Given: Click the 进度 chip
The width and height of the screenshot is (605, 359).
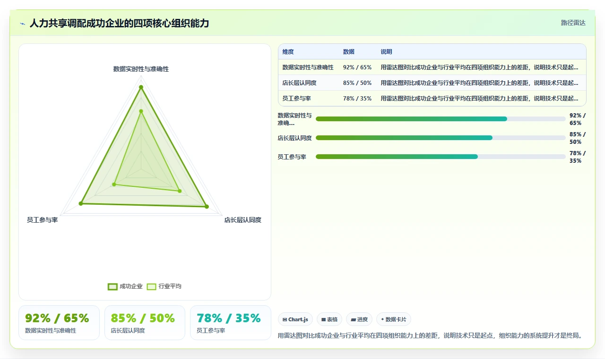Looking at the screenshot, I should tap(359, 319).
